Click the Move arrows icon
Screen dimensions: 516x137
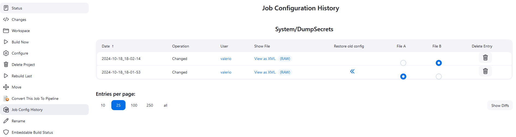(6, 87)
